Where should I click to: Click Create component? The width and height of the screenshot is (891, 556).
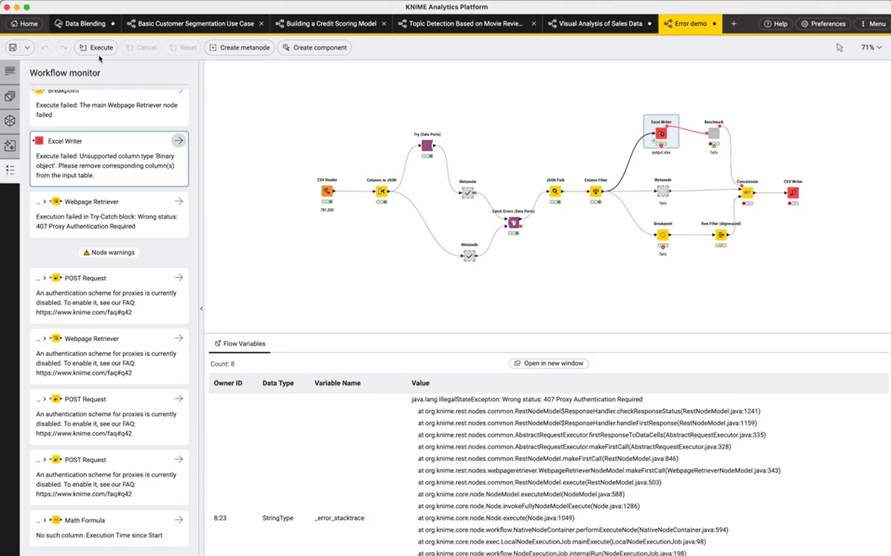315,48
